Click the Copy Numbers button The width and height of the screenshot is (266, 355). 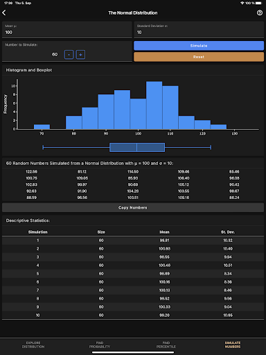tap(133, 207)
